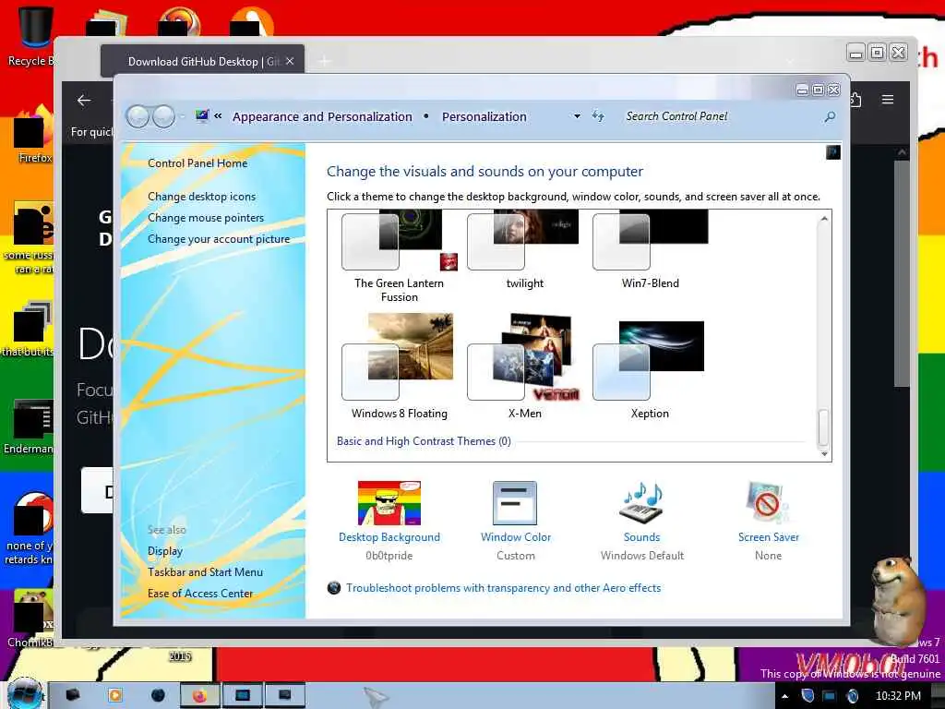This screenshot has height=709, width=945.
Task: Open Ease of Access Center link
Action: (200, 594)
